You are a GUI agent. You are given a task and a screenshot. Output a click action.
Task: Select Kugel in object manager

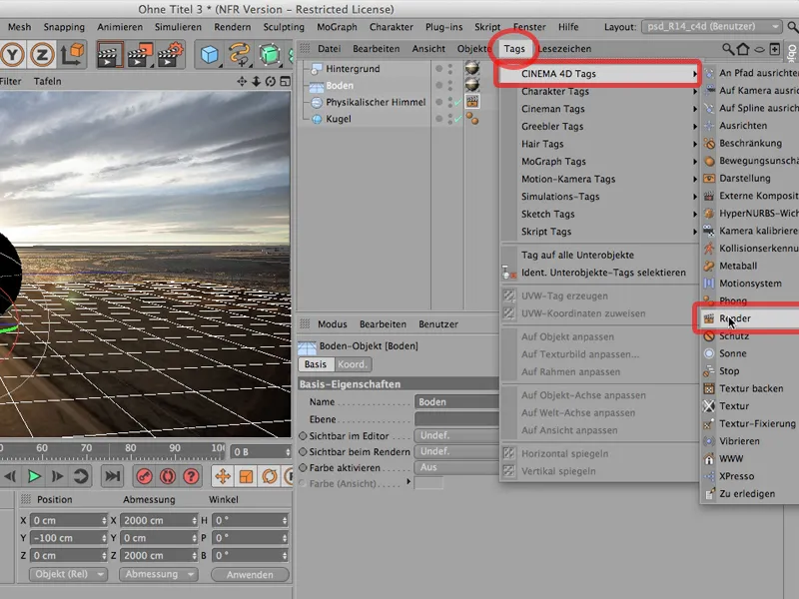point(339,119)
